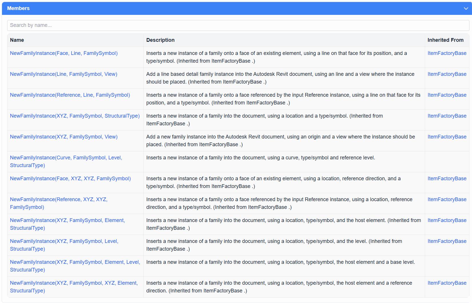Open NewFamilyInstance(XYZ, FamilySymbol, XYZ, Element, StructuralType) link

[x=74, y=287]
